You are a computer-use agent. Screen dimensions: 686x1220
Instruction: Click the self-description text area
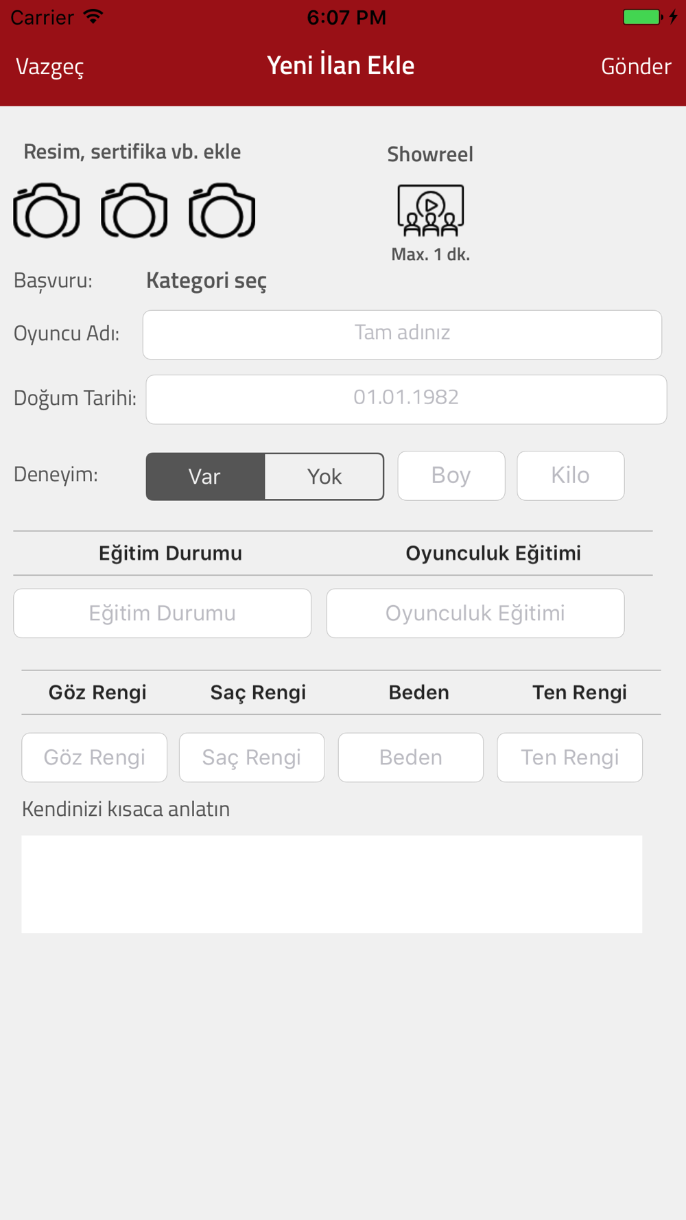tap(332, 884)
